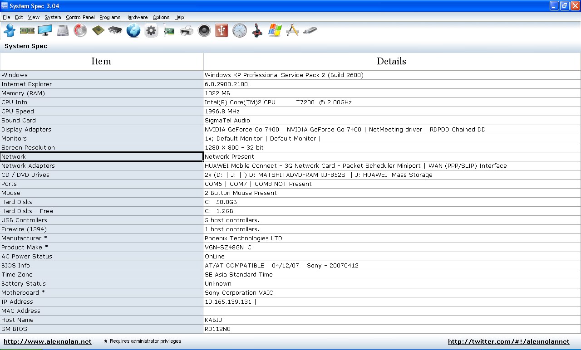This screenshot has height=350, width=581.
Task: Click the joystick toolbar icon
Action: pos(257,30)
